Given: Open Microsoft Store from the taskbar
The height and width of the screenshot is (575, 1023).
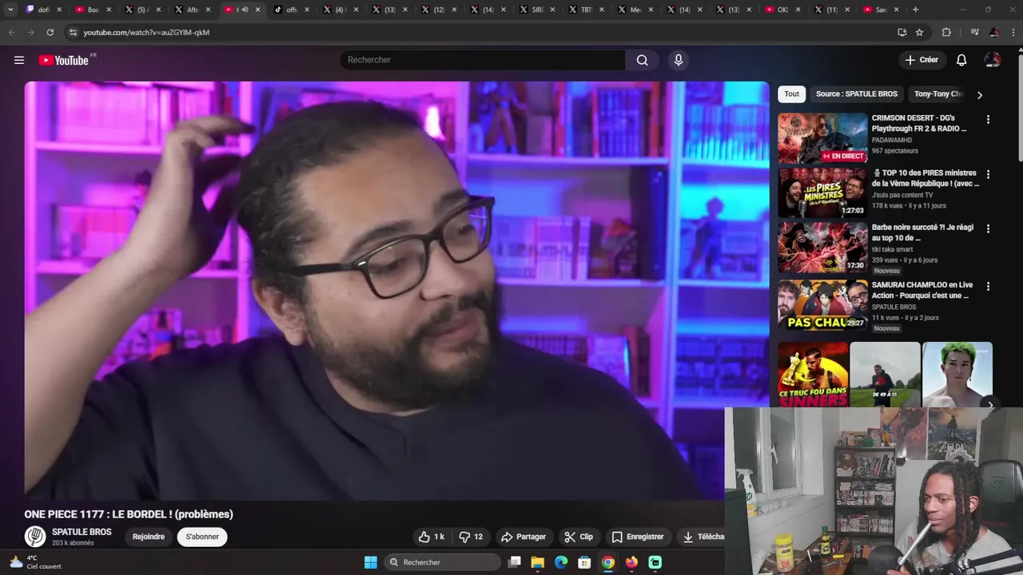Looking at the screenshot, I should point(584,562).
